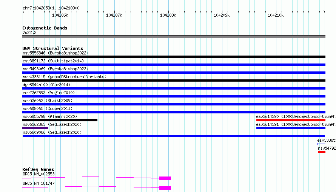Click the chr7:104205301..104210900 coordinate label
The image size is (336, 192).
pyautogui.click(x=51, y=8)
